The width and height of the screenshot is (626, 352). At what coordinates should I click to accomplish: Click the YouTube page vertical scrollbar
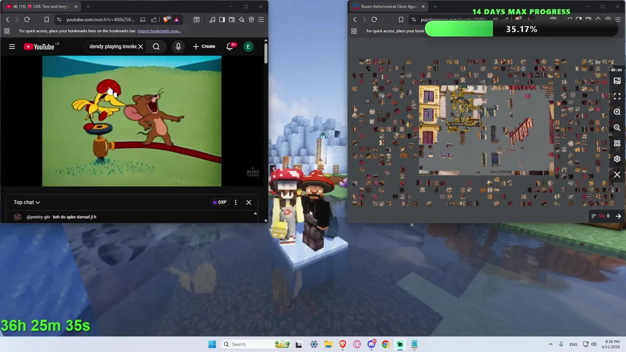[266, 54]
